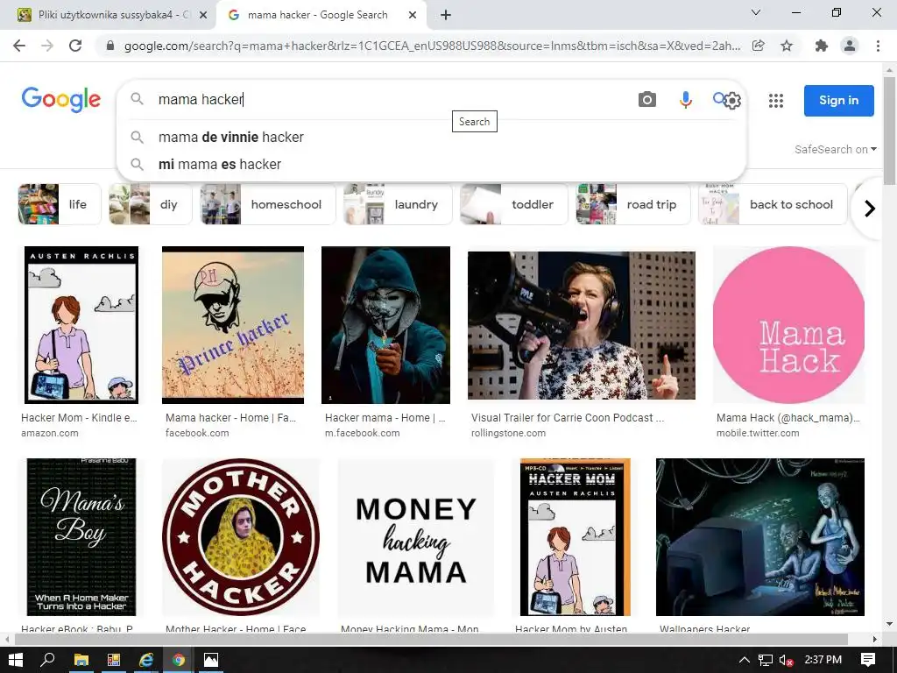Share this page icon in address bar

pyautogui.click(x=758, y=46)
